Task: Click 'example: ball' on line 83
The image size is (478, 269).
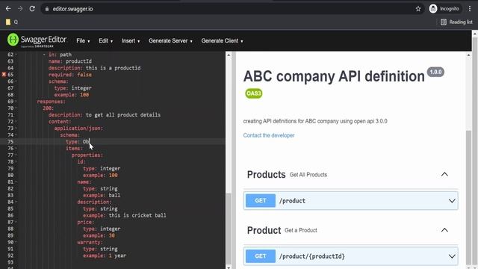Action: (x=102, y=195)
